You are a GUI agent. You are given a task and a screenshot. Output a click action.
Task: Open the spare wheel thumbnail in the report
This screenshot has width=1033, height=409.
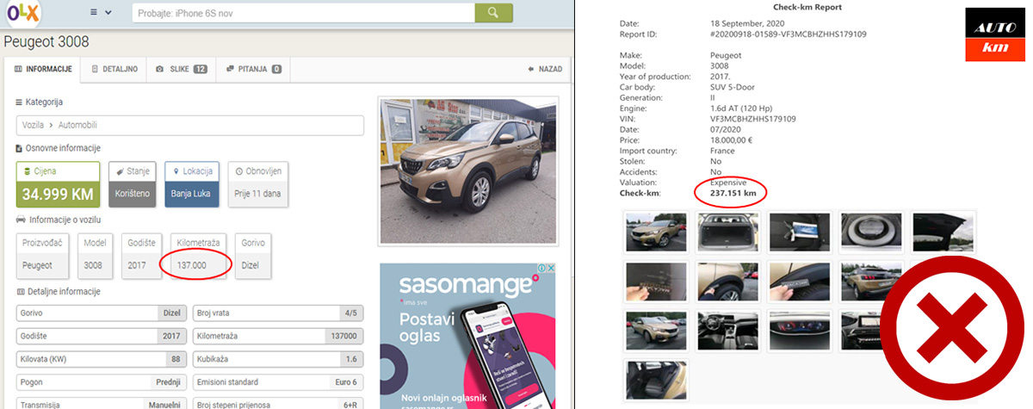[870, 231]
